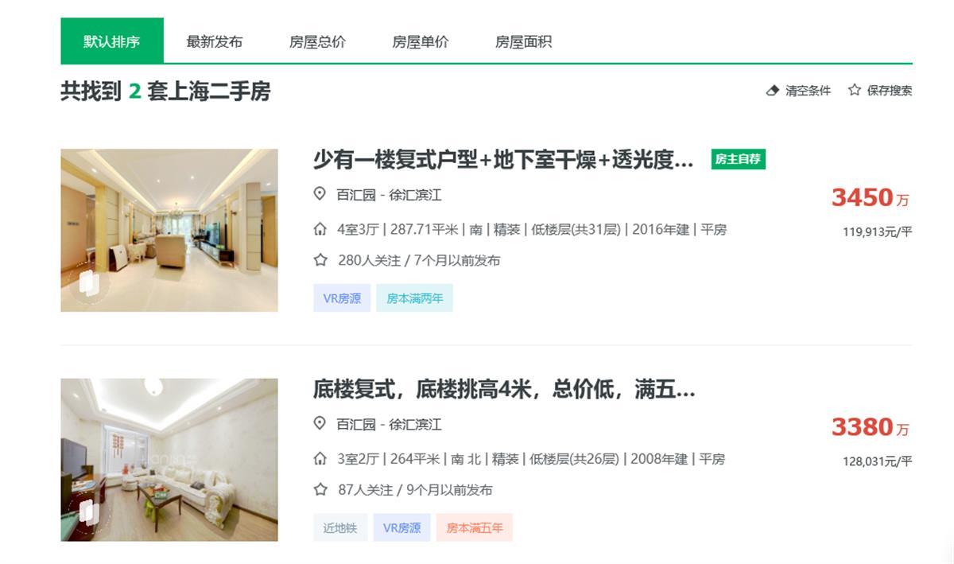Select the 默认排序 sorting tab
954x564 pixels.
pyautogui.click(x=112, y=41)
